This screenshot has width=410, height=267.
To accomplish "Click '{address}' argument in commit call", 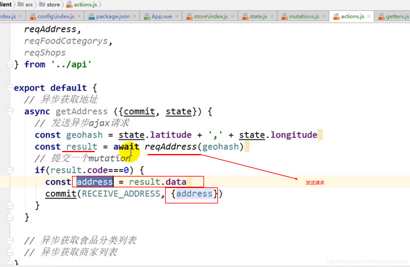I will tap(194, 194).
